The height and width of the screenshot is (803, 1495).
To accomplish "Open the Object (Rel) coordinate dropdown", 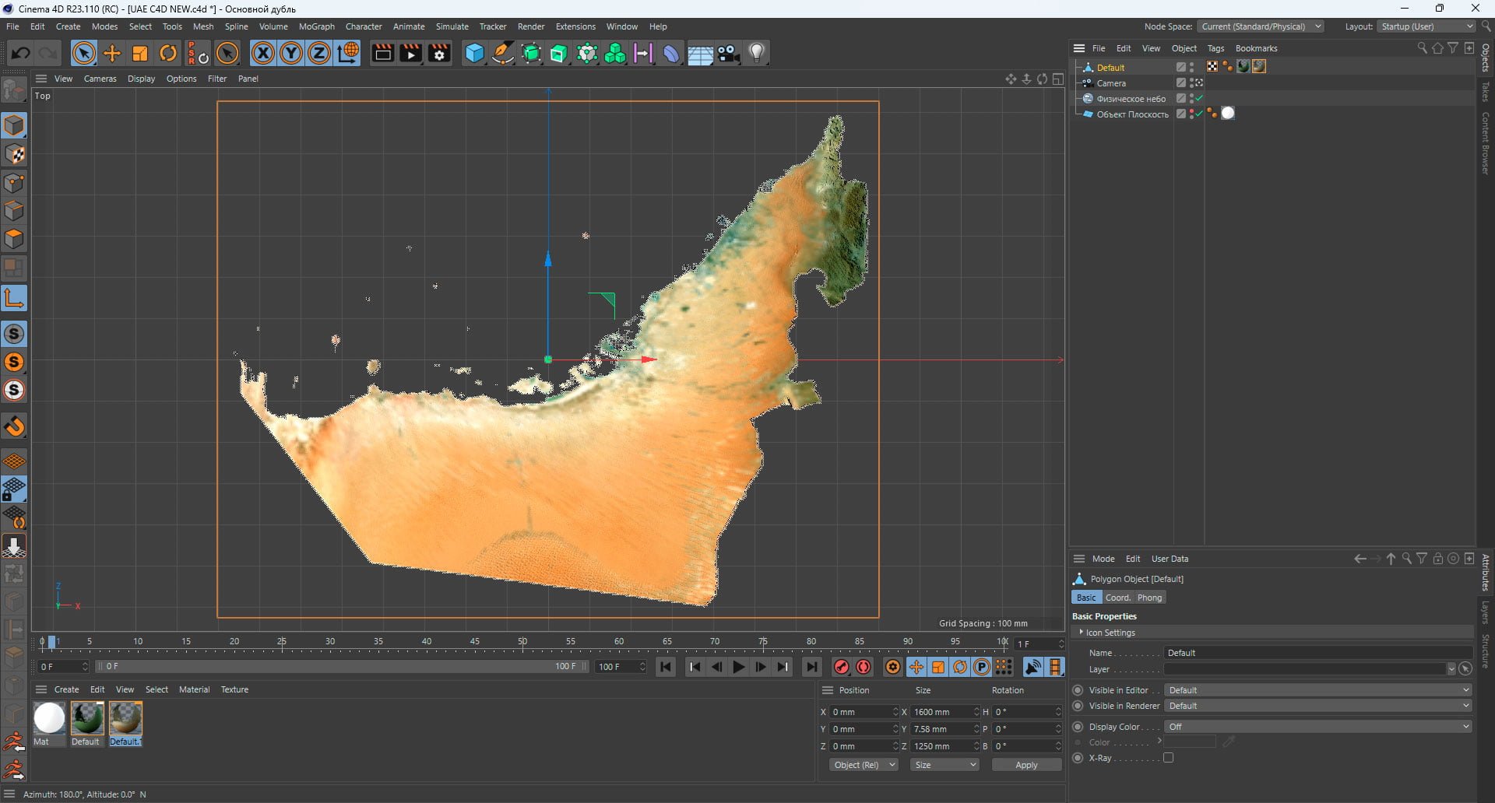I will (x=864, y=765).
